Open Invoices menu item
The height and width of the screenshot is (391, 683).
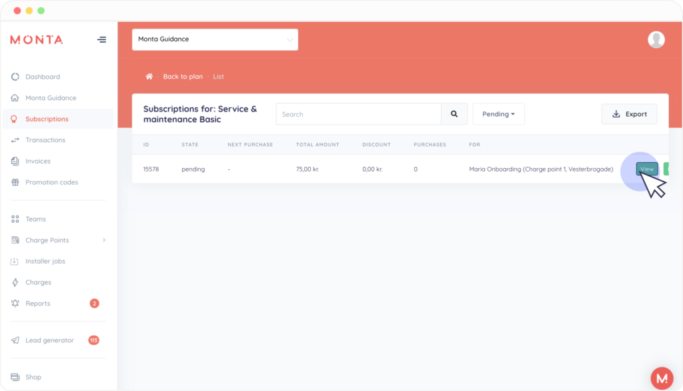[x=38, y=161]
